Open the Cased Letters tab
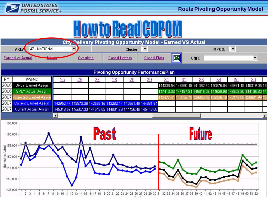This screenshot has height=201, width=268. click(120, 58)
